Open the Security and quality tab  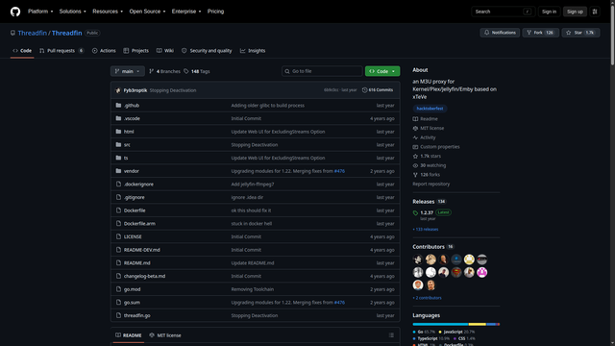click(207, 51)
